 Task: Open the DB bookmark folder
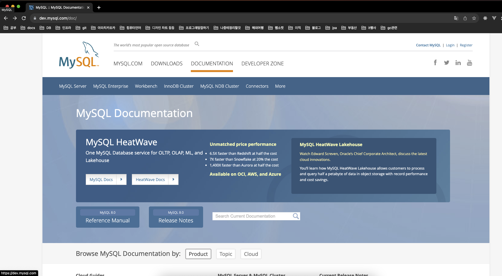pyautogui.click(x=46, y=28)
